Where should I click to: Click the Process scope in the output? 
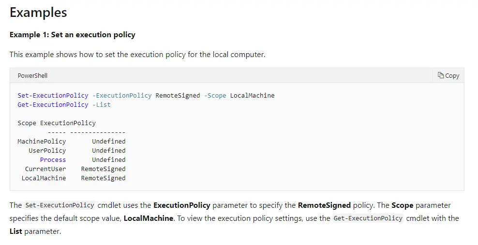tap(53, 159)
